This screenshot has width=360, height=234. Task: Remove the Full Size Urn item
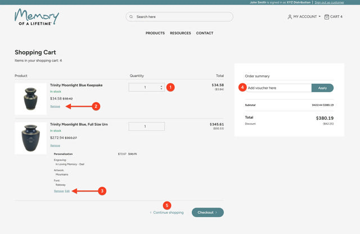pos(55,146)
